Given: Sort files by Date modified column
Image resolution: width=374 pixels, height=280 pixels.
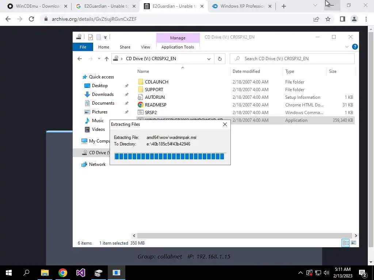Looking at the screenshot, I should tap(246, 71).
